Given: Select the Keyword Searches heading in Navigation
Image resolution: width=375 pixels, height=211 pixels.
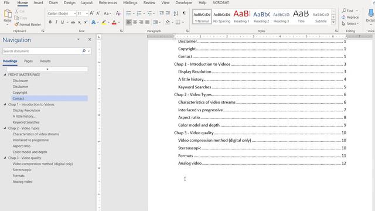Looking at the screenshot, I should point(26,122).
